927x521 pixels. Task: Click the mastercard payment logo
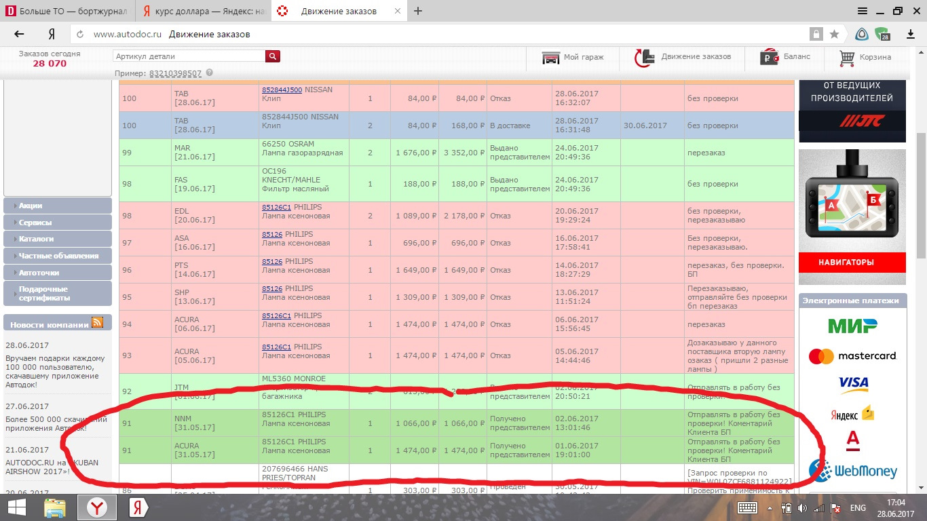(x=852, y=355)
